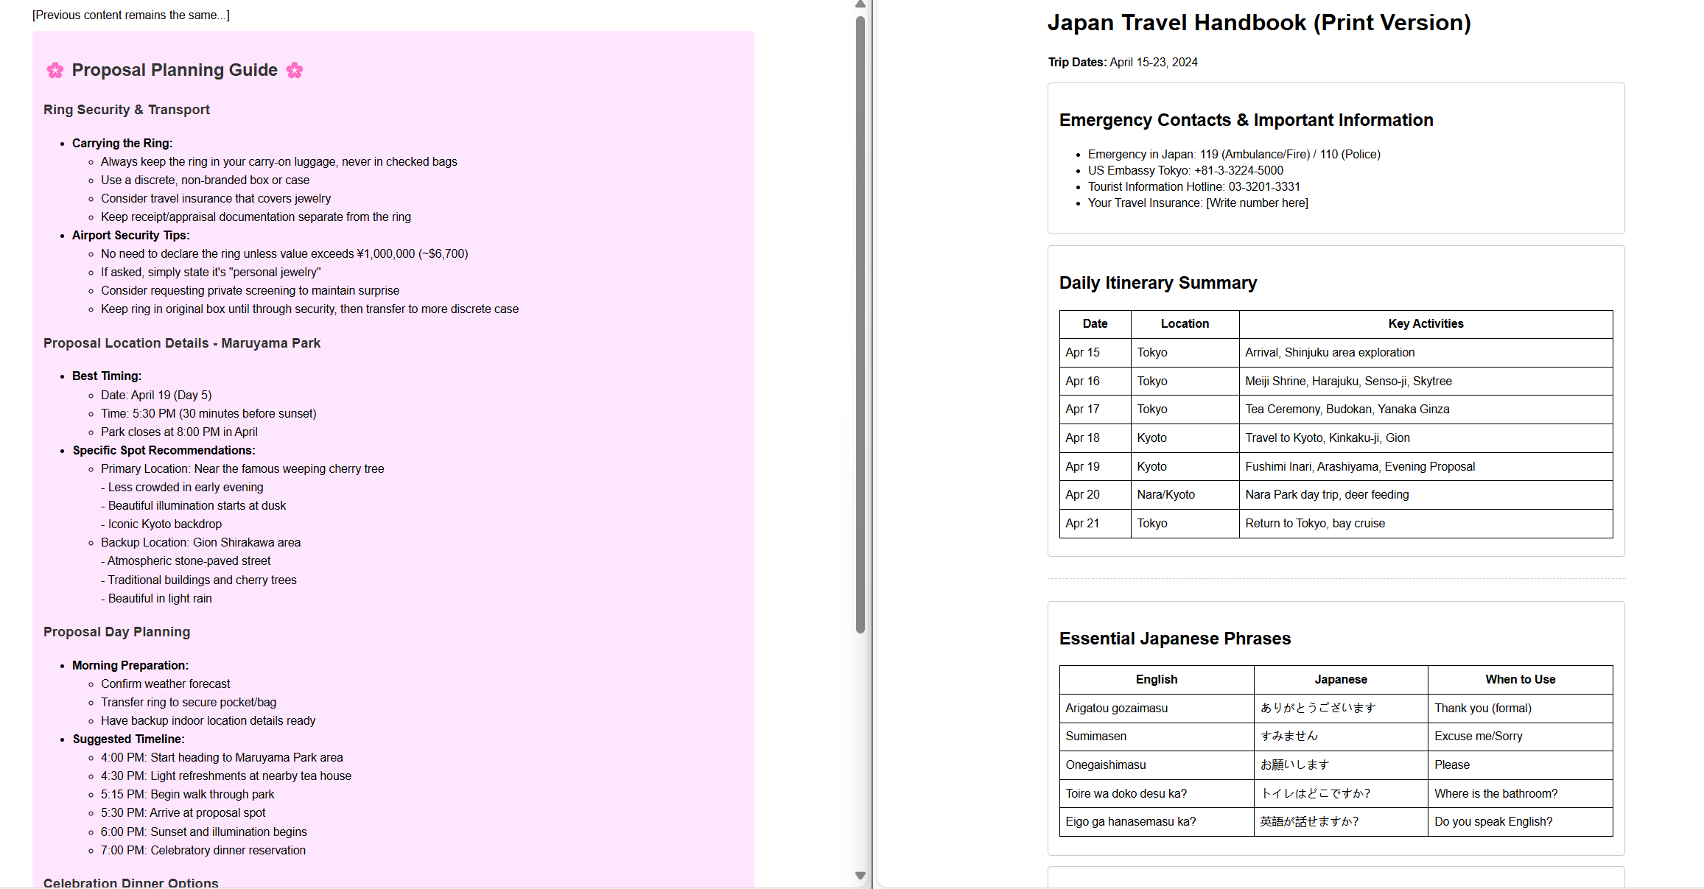Click the scroll down arrow on left pane
This screenshot has height=889, width=1704.
pos(860,876)
